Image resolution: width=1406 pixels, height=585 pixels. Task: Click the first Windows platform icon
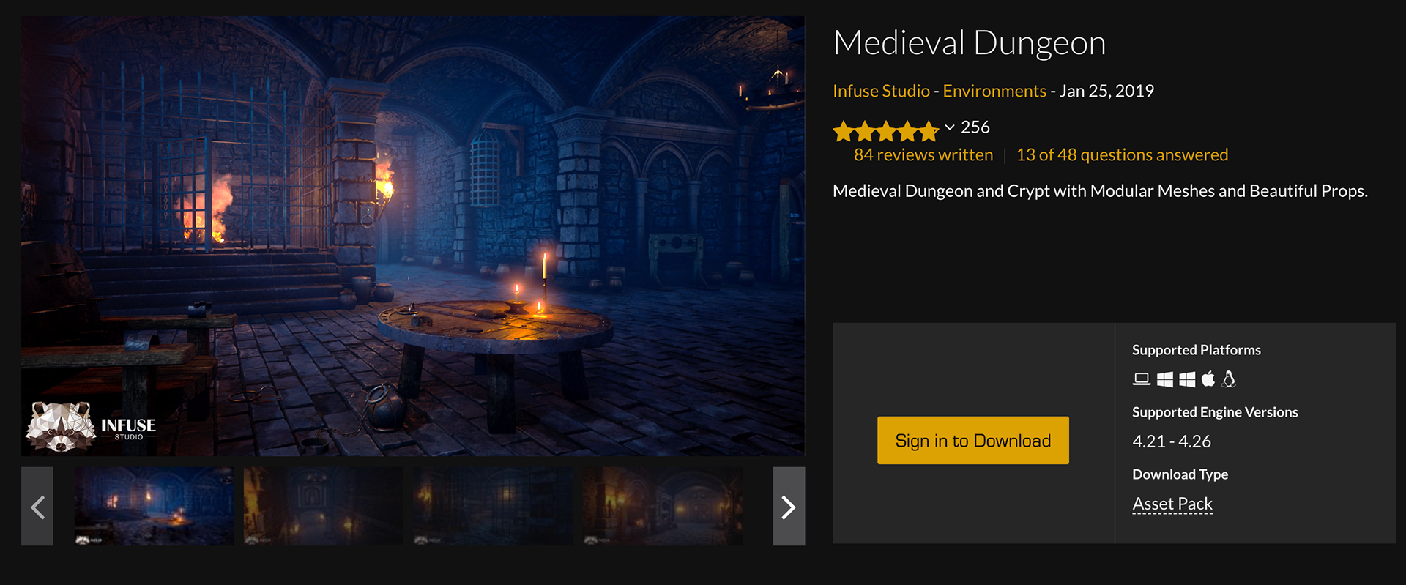tap(1164, 379)
